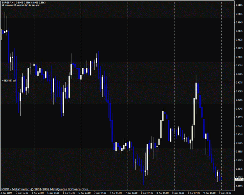Click the 0.9035 price axis label

tap(239, 117)
